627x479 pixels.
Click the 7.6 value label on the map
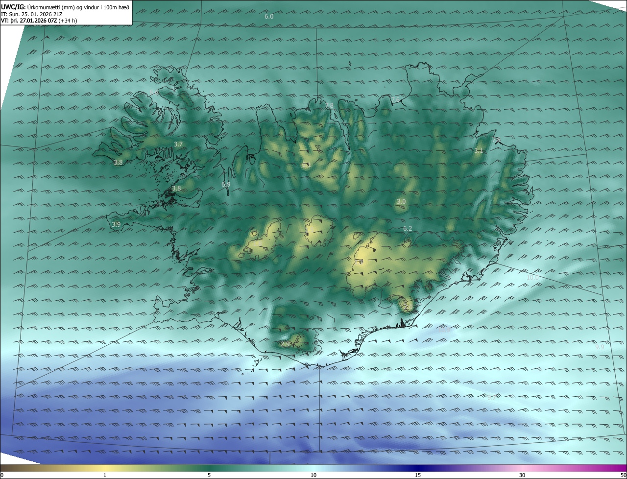[395, 100]
